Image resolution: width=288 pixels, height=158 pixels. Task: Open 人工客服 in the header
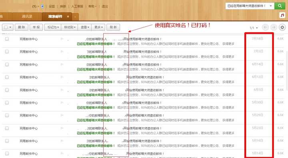point(77,6)
